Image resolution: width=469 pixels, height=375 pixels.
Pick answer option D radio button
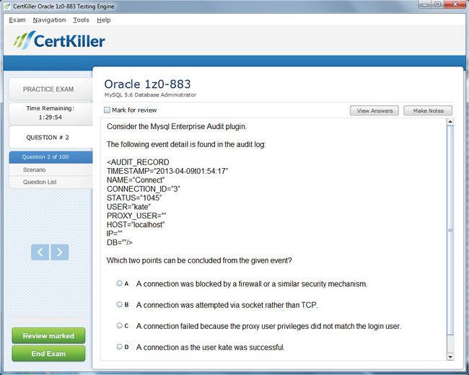click(x=120, y=347)
